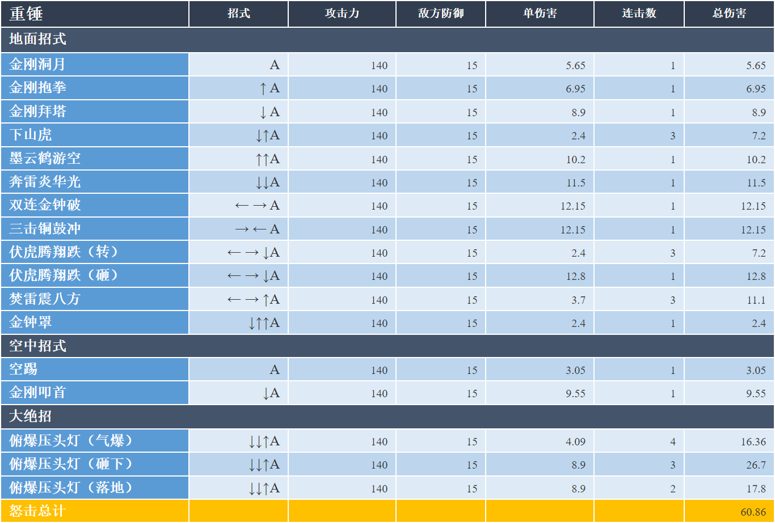Viewport: 775px width, 523px height.
Task: Select the 伏虎腾翔跌（砸） row label
Action: [x=95, y=276]
